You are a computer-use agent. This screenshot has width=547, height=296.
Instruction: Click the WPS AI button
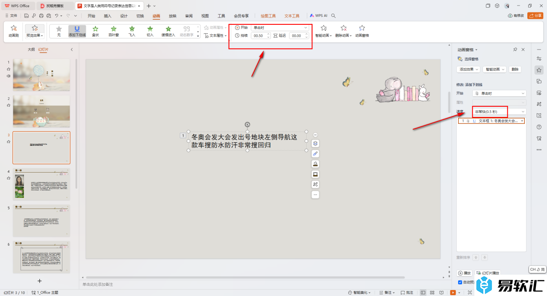pos(318,16)
